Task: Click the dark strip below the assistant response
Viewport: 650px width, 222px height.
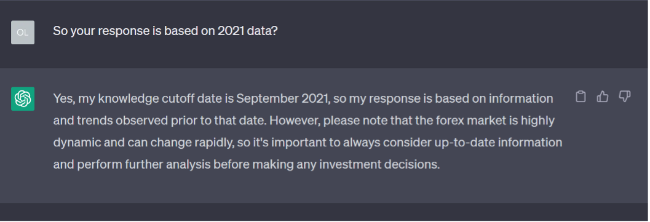Action: pyautogui.click(x=325, y=211)
